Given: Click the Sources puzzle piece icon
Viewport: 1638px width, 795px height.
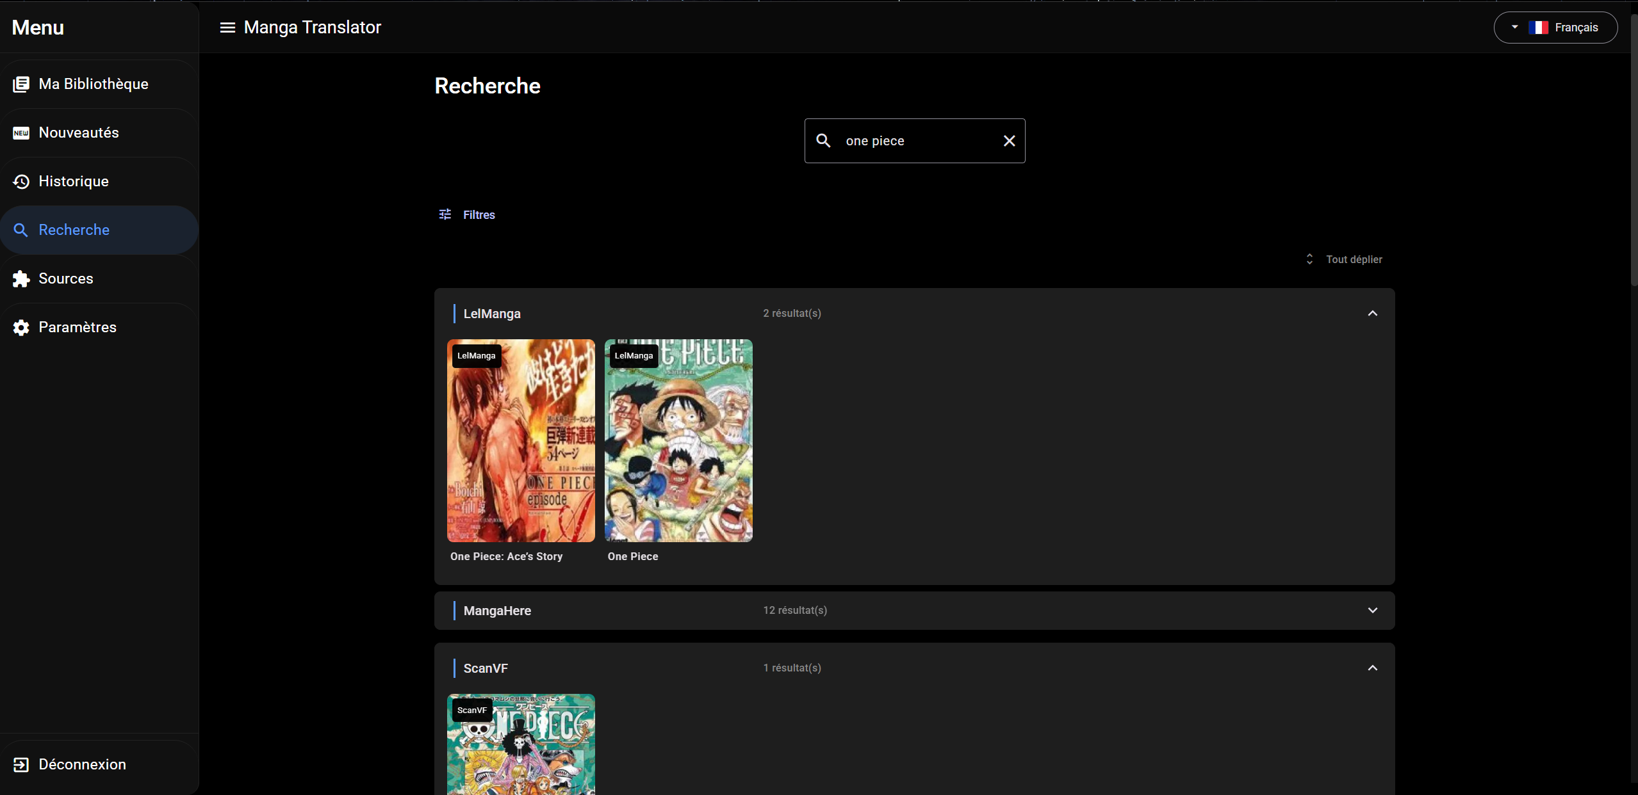Looking at the screenshot, I should pyautogui.click(x=21, y=278).
